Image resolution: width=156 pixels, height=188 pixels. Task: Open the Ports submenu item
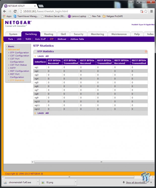(x=11, y=39)
